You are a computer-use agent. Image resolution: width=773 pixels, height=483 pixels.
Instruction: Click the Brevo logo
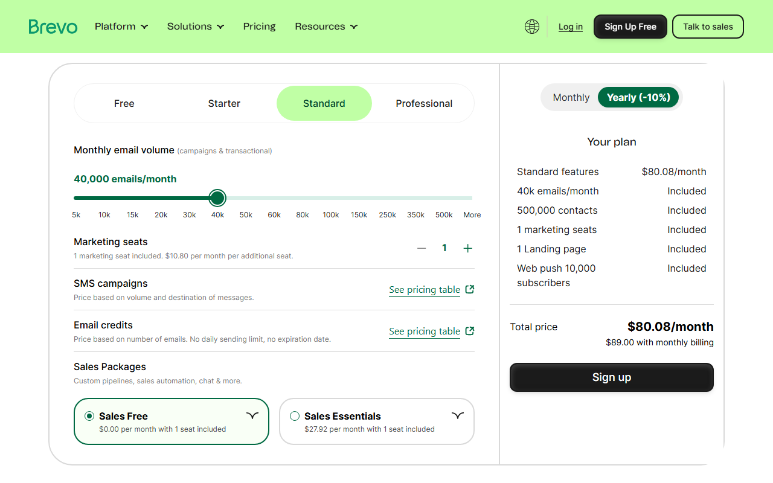[x=53, y=27]
